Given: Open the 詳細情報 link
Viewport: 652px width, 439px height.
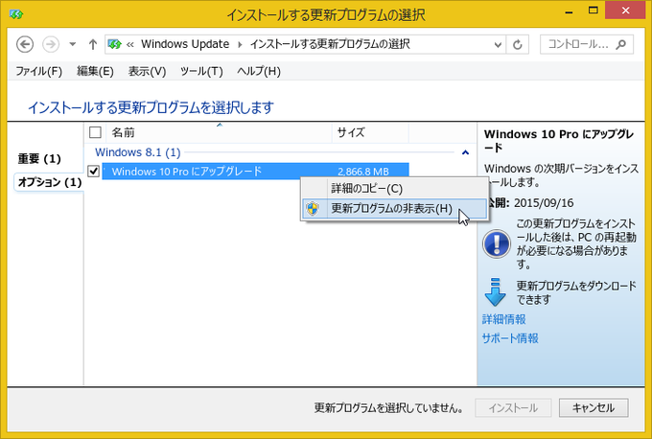Looking at the screenshot, I should [504, 319].
